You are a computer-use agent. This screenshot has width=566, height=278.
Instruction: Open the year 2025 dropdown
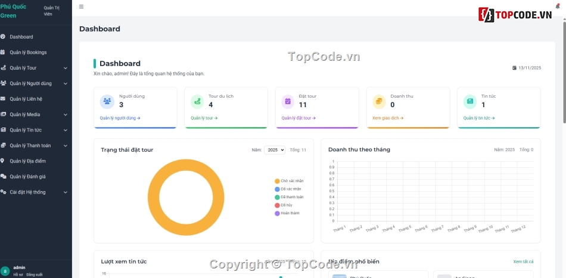click(275, 150)
